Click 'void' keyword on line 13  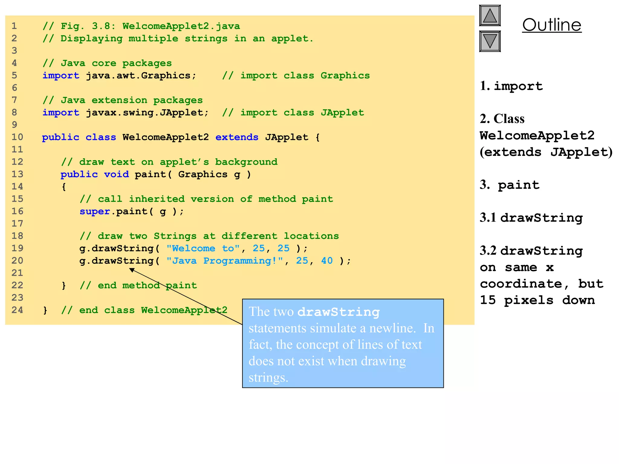tap(116, 175)
